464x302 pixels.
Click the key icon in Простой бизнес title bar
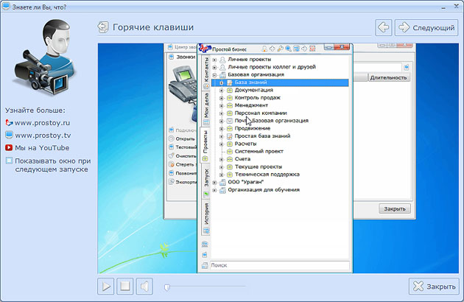(x=280, y=49)
